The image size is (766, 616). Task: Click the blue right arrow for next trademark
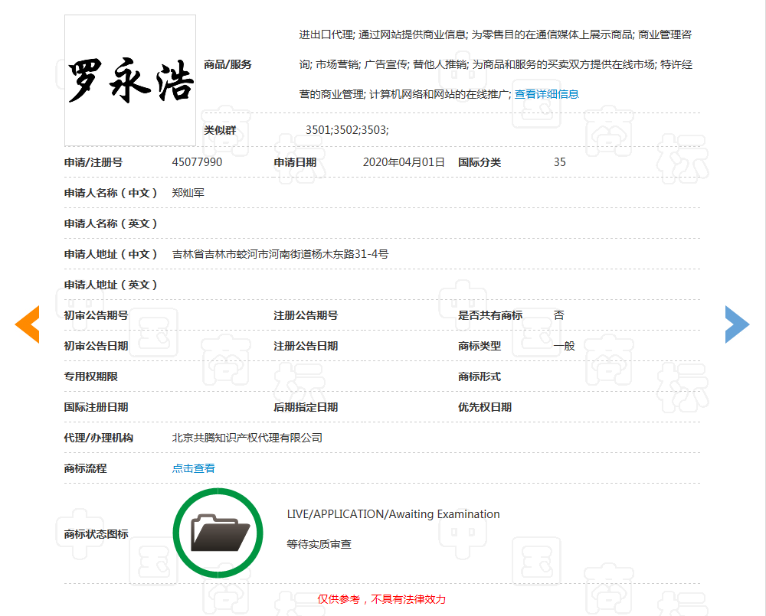[737, 324]
